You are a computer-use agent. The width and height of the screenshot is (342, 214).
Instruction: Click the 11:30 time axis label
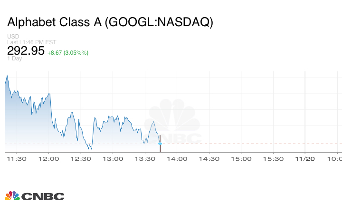click(x=17, y=159)
